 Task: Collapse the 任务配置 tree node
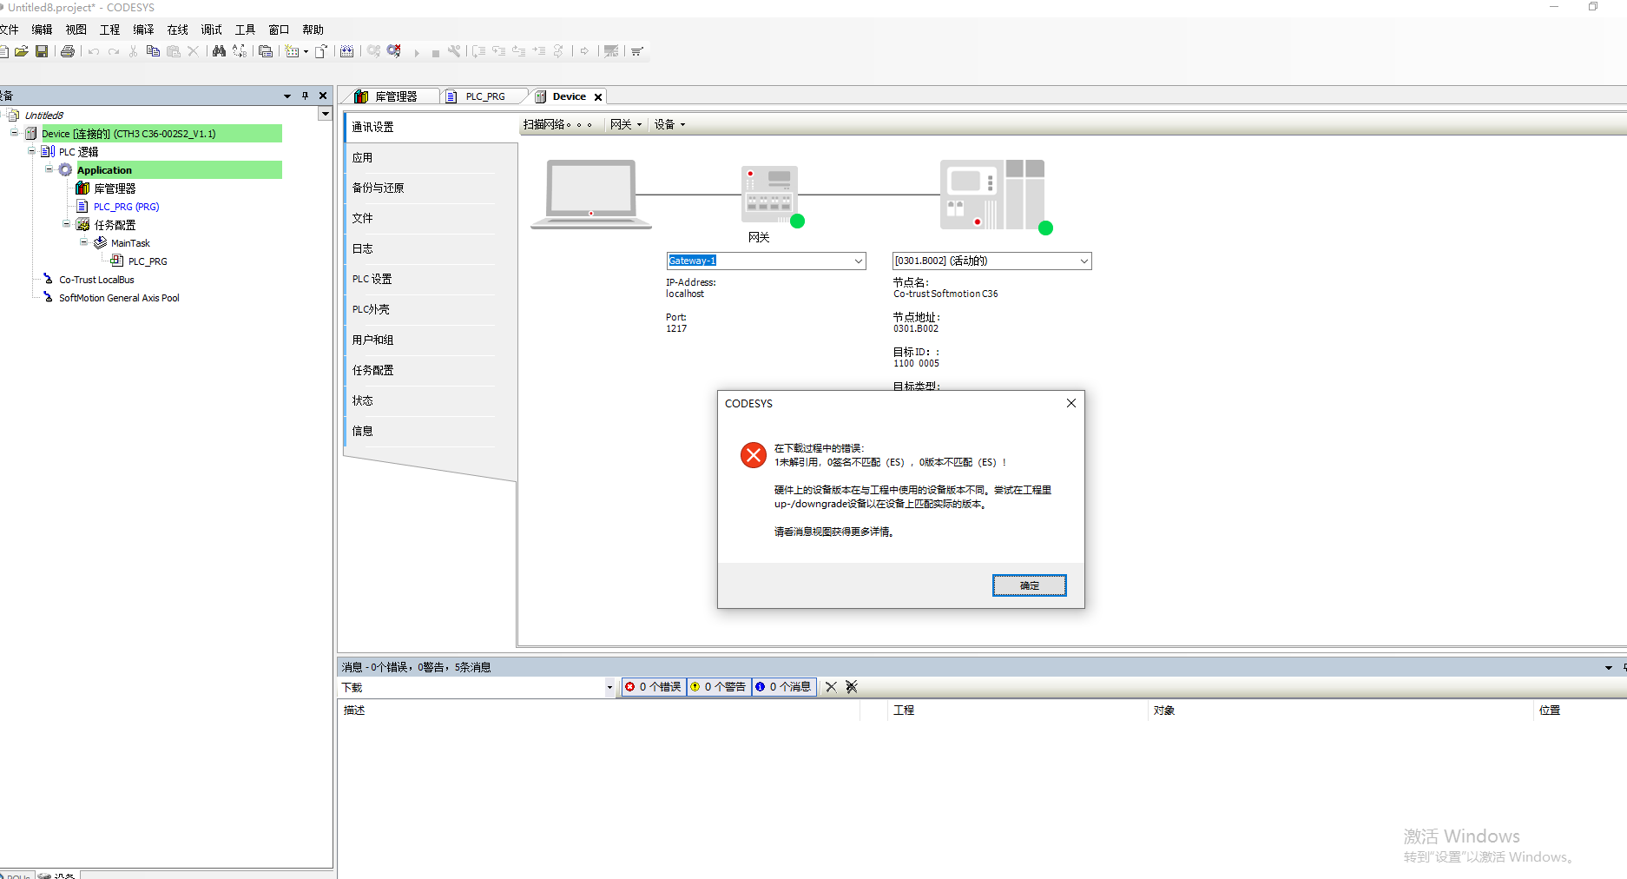point(67,224)
